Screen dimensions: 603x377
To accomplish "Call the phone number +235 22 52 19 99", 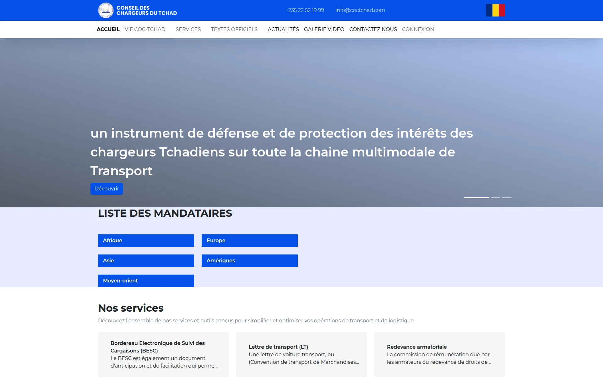I will pyautogui.click(x=305, y=10).
